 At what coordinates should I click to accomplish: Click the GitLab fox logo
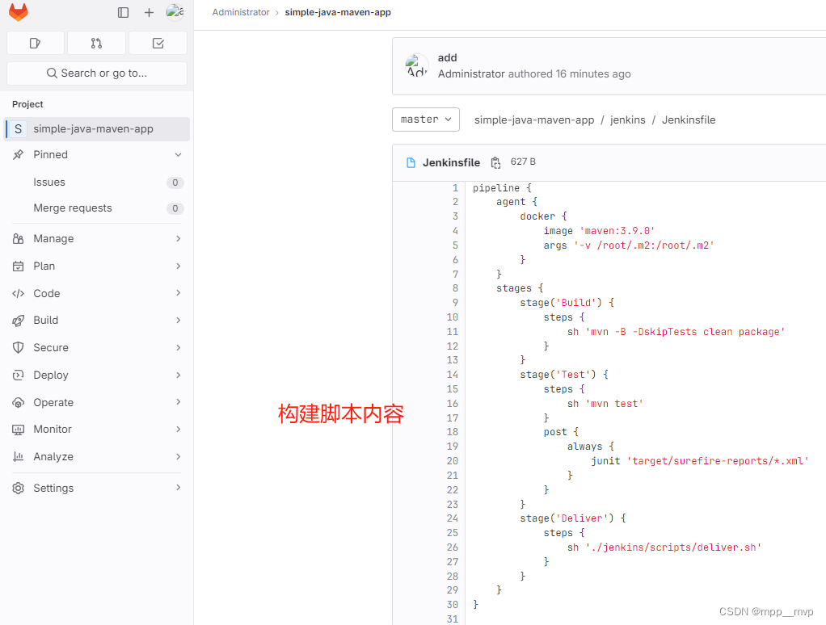[x=19, y=13]
